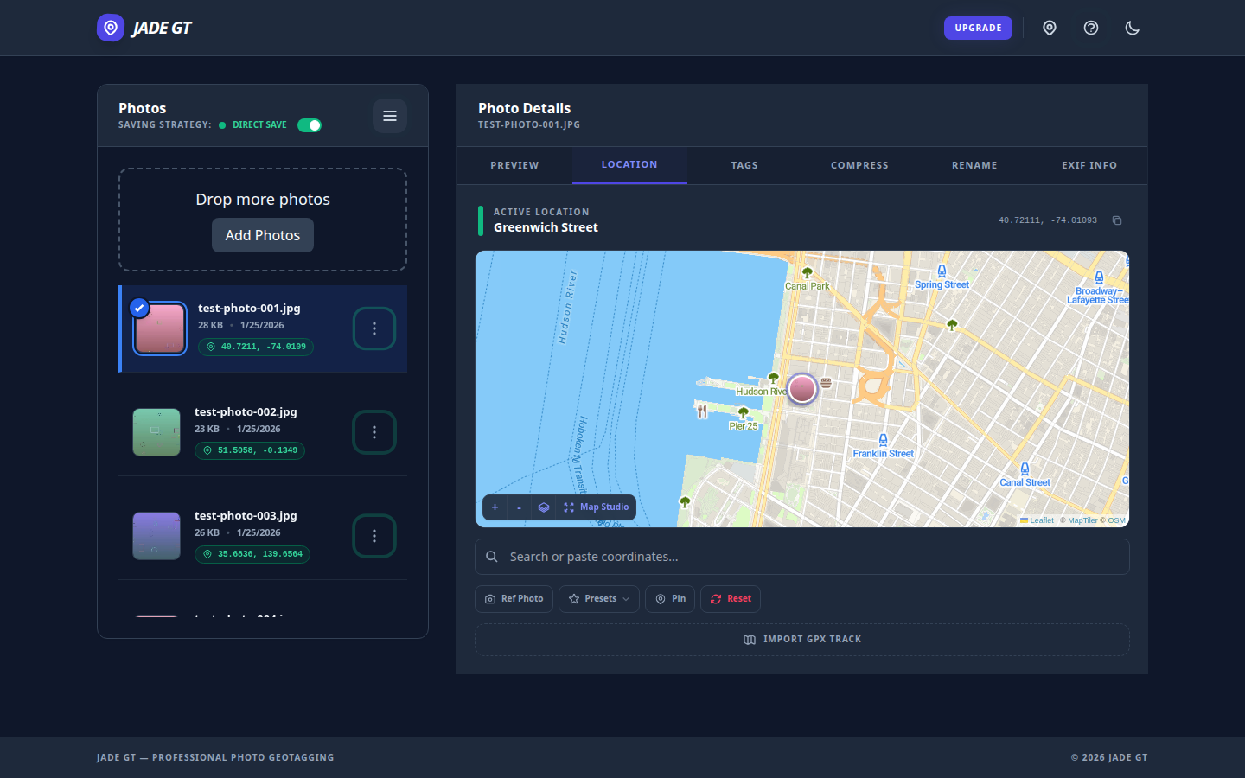
Task: Open the Compress tab
Action: click(x=859, y=165)
